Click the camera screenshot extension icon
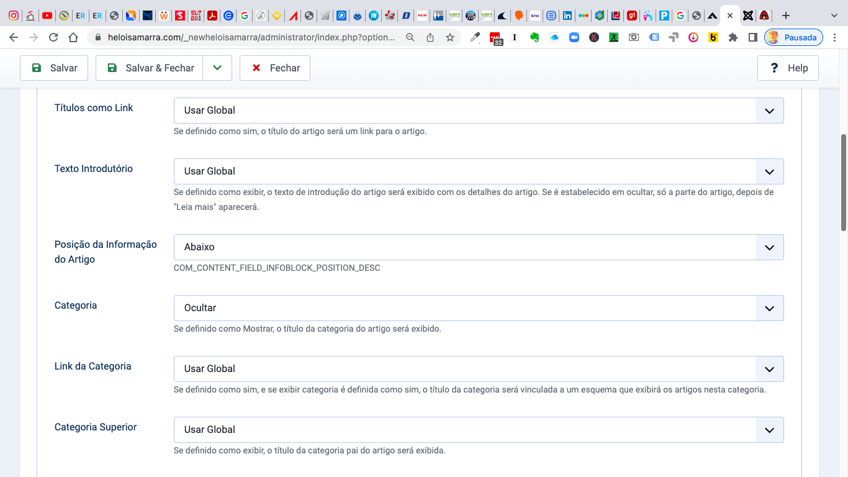Viewport: 848px width, 477px height. pyautogui.click(x=633, y=37)
